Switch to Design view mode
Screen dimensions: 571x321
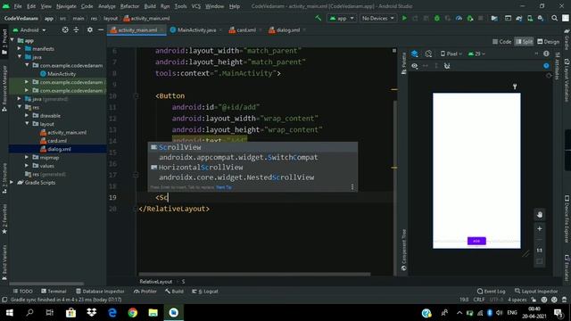[549, 42]
